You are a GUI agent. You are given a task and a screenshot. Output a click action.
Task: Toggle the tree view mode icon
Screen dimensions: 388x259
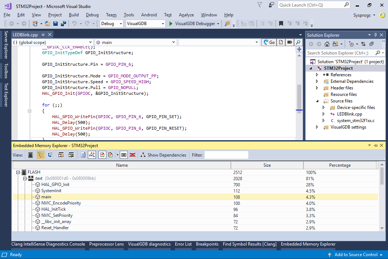(x=41, y=155)
